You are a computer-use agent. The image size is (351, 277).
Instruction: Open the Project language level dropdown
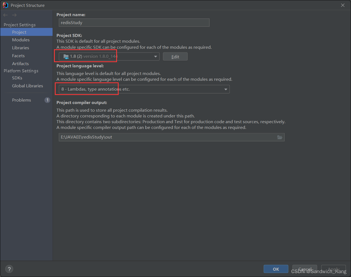click(x=226, y=89)
